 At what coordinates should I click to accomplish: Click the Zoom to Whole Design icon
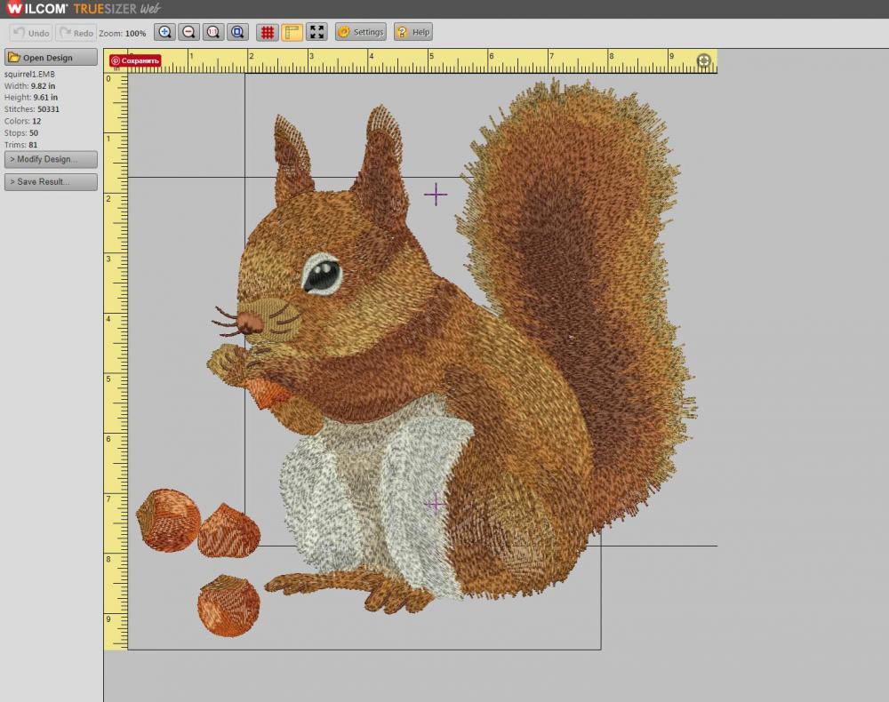pos(237,31)
